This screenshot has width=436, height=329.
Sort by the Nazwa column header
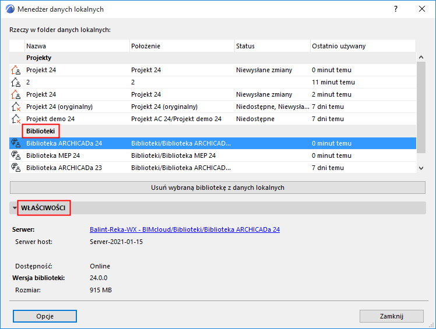point(78,46)
